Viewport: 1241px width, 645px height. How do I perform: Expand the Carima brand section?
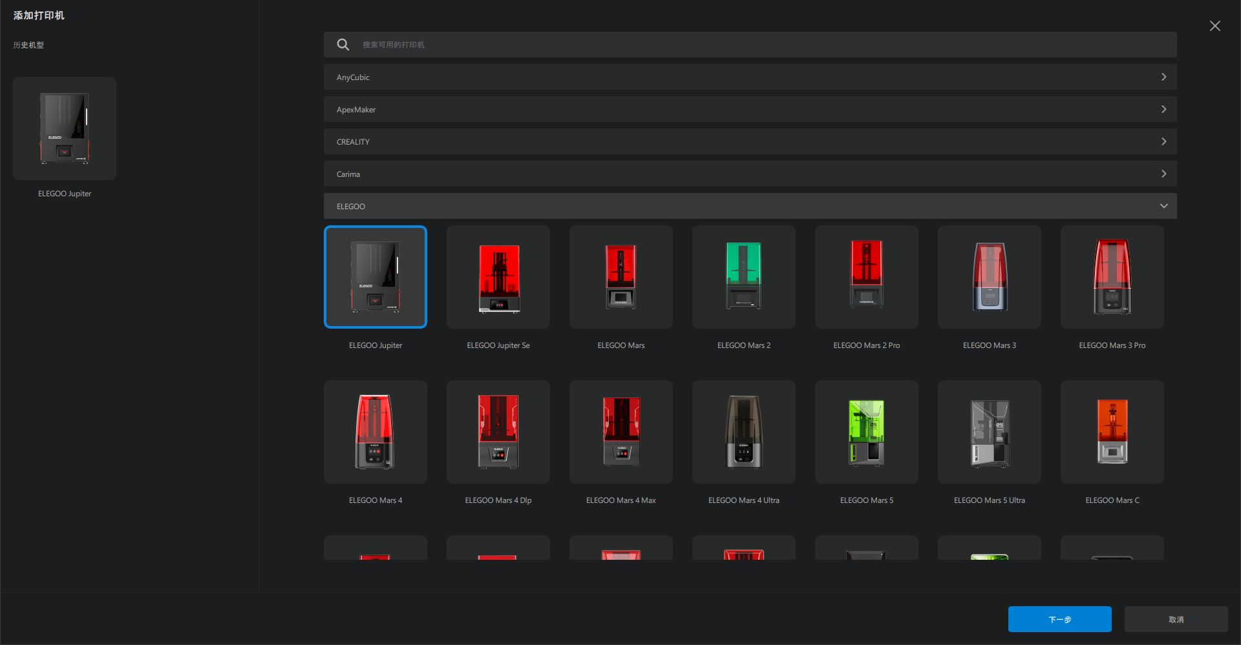point(750,174)
